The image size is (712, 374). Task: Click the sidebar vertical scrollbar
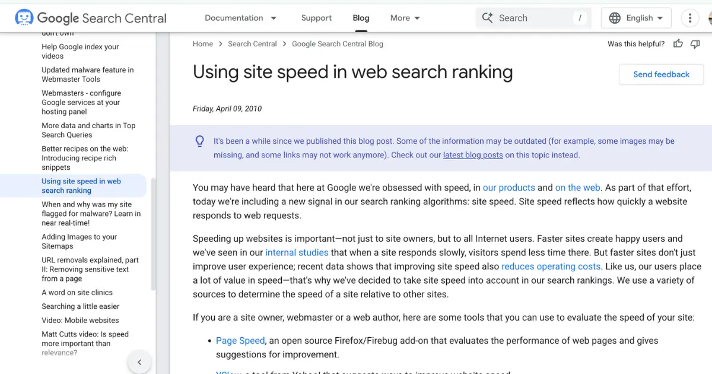coord(154,233)
